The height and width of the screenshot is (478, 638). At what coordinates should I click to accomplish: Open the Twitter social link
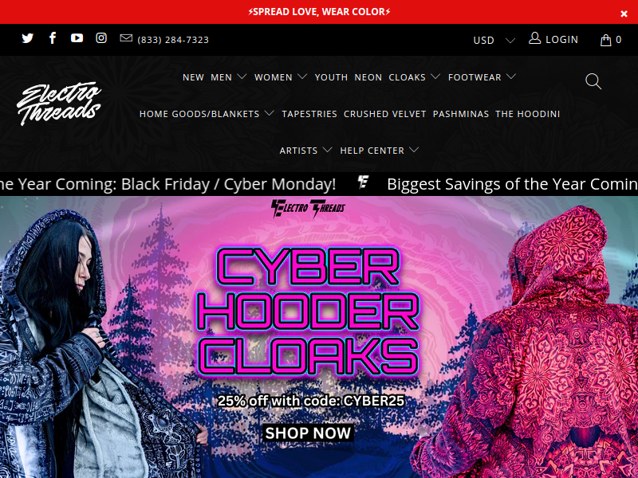coord(28,38)
